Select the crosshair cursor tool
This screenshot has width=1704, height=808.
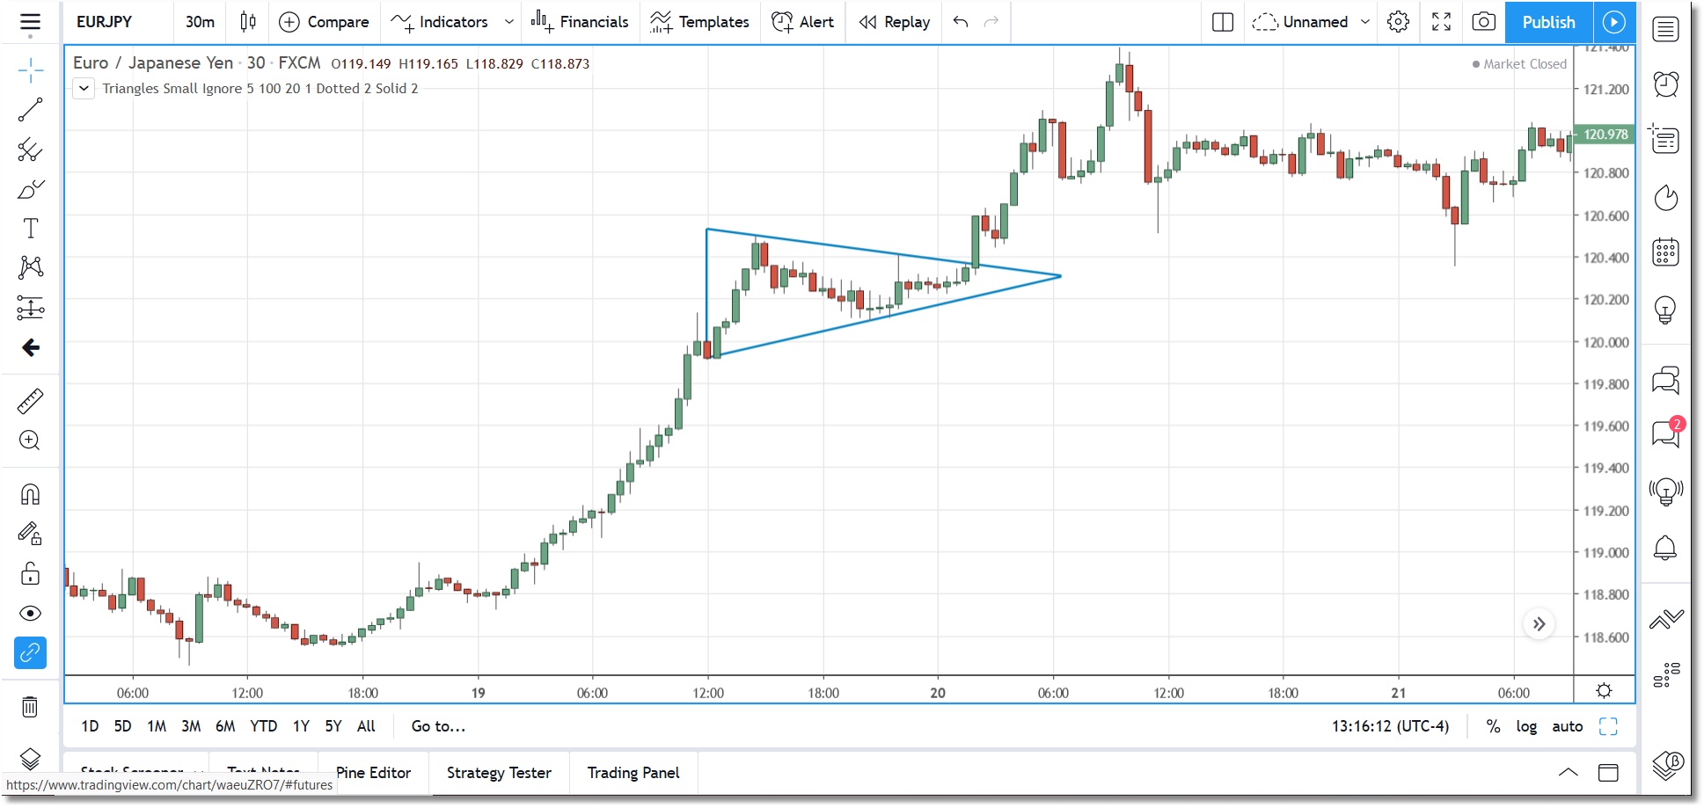(30, 70)
